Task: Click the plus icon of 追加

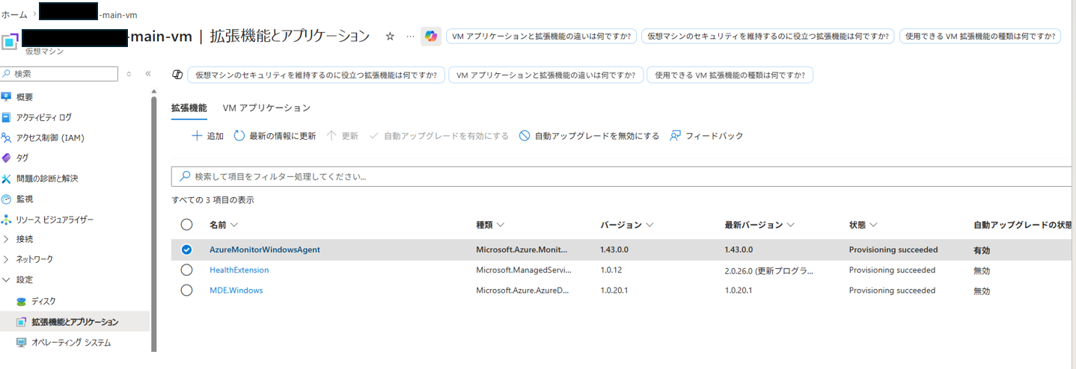Action: 197,136
